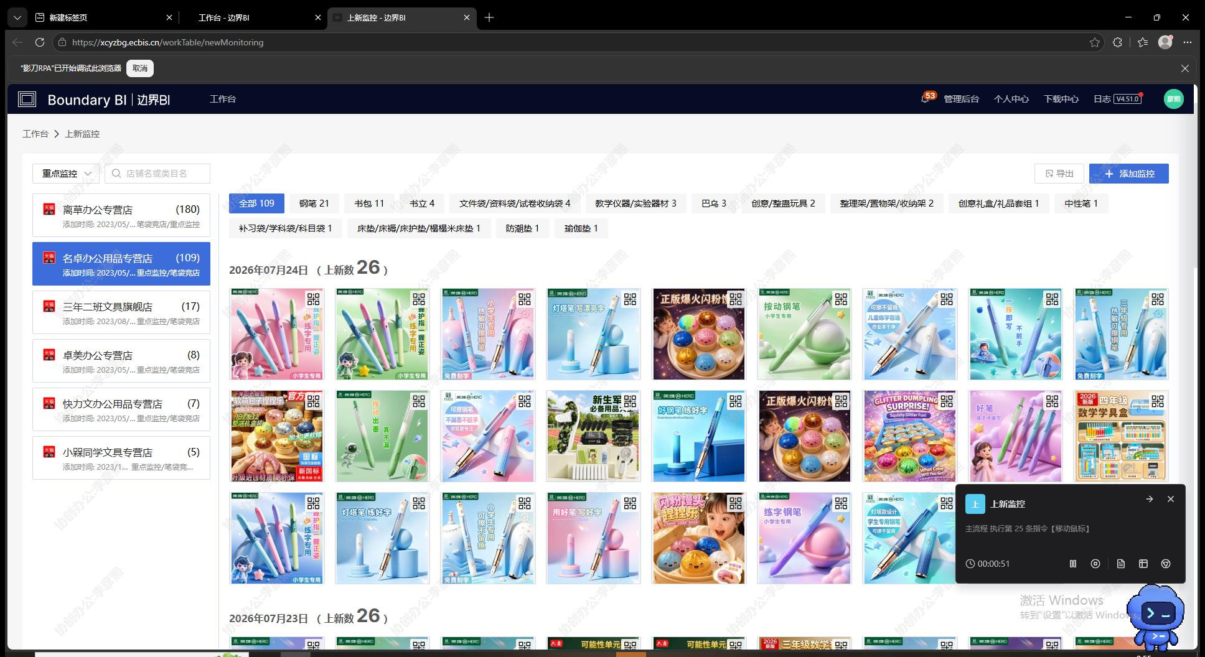
Task: Open the browser settings and more menu
Action: (1188, 42)
